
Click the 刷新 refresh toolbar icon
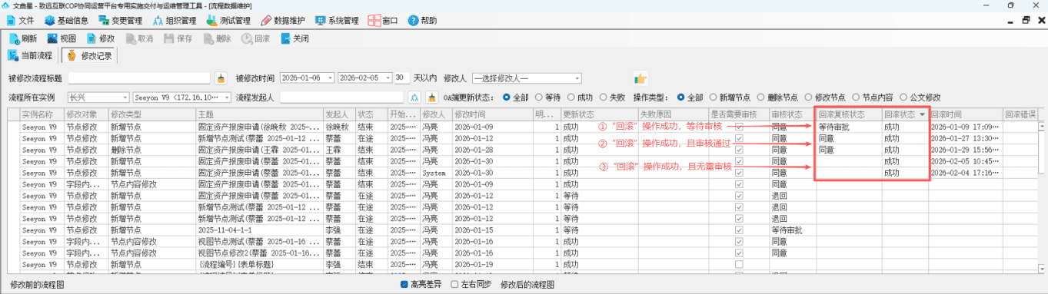pyautogui.click(x=15, y=38)
